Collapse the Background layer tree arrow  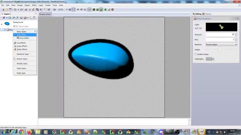point(2,24)
